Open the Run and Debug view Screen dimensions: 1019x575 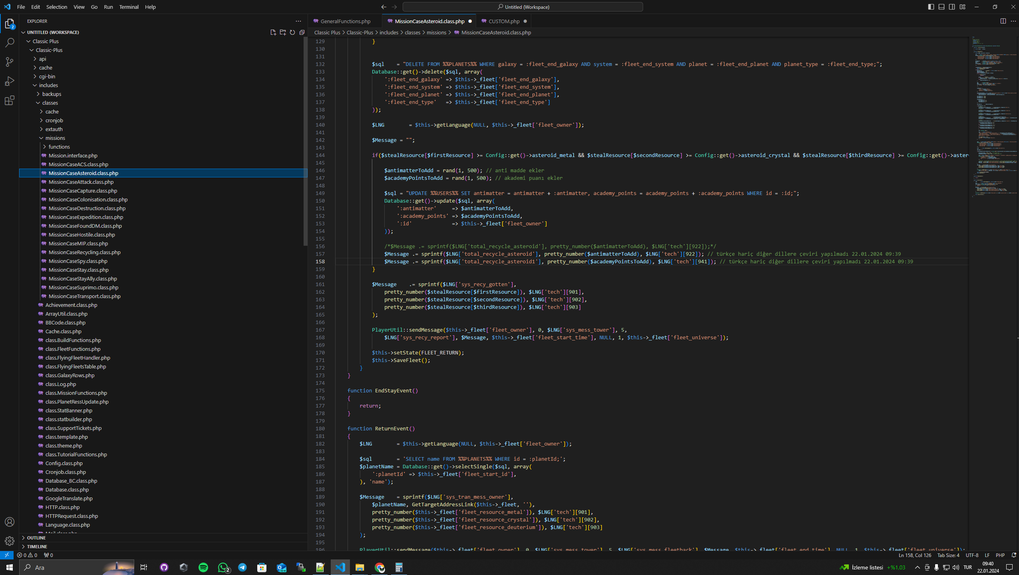click(x=10, y=81)
